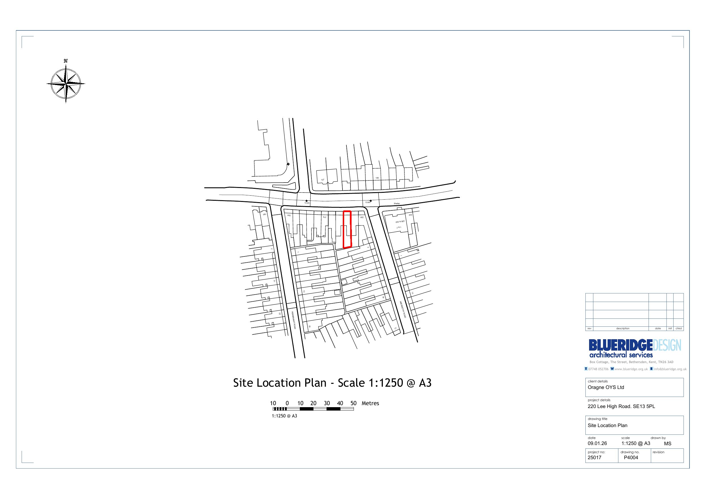This screenshot has height=499, width=706.
Task: Click the info&blueridge.org.uk email address
Action: [670, 369]
